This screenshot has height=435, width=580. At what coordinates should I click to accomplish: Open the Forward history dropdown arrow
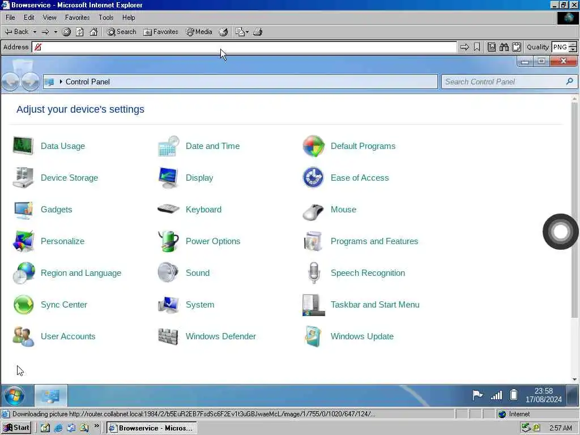(56, 32)
